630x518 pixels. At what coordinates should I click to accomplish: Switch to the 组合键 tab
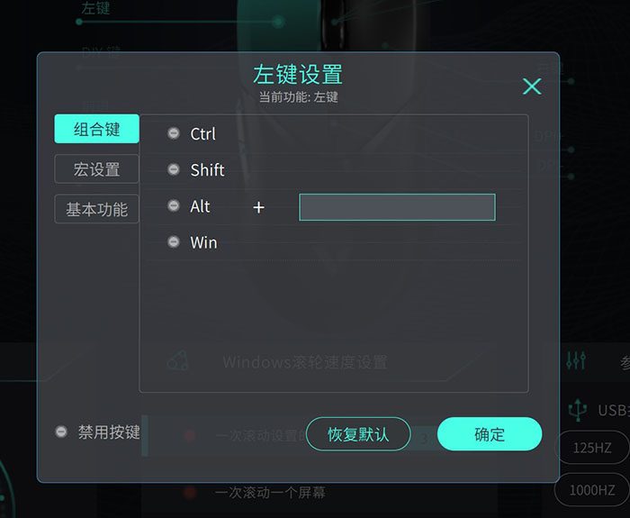coord(97,129)
